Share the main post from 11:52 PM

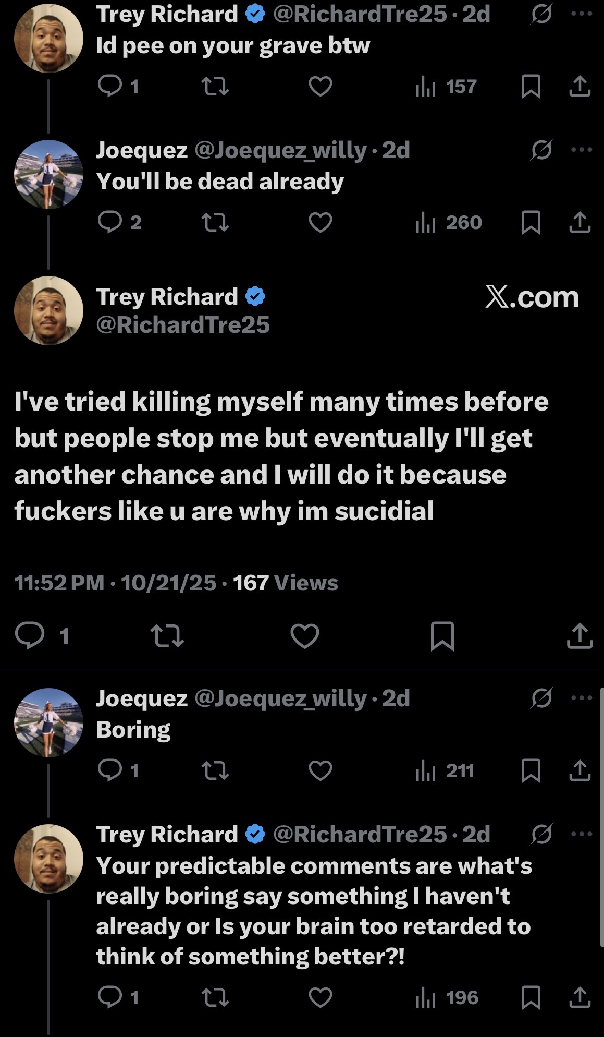coord(580,635)
